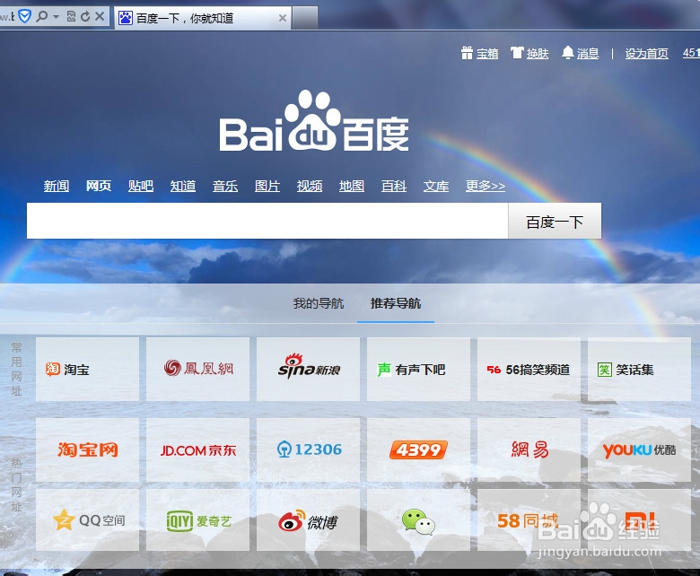Select the 网页 web search category
700x576 pixels.
(99, 186)
